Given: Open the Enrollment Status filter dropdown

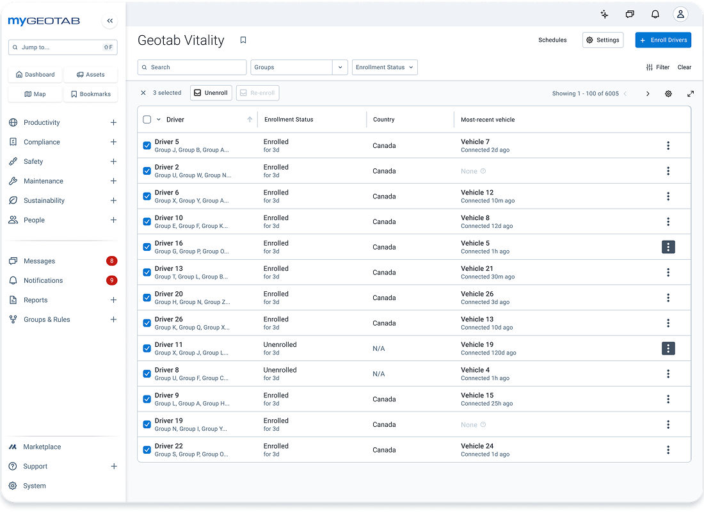Looking at the screenshot, I should tap(385, 67).
